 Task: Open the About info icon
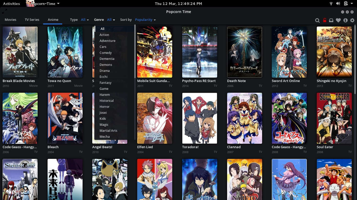pos(346,20)
